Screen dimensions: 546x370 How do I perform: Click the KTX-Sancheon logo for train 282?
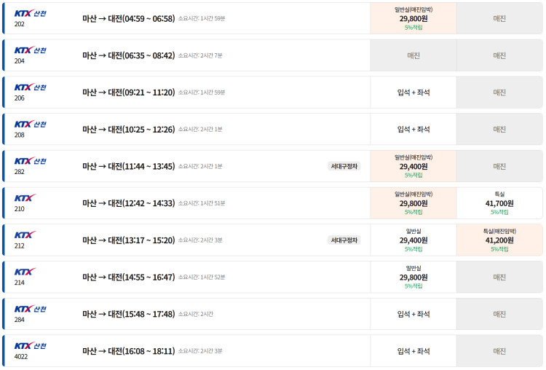point(30,161)
